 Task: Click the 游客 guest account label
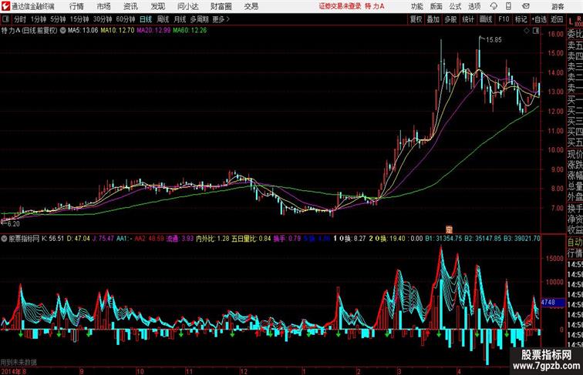[x=558, y=6]
